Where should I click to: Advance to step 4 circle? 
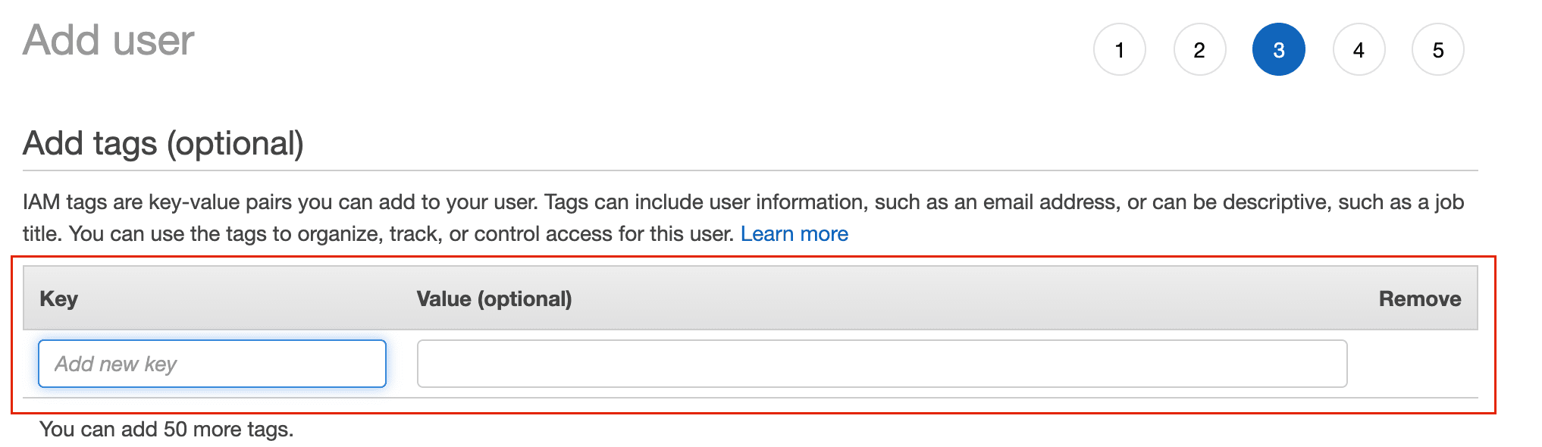pos(1359,50)
